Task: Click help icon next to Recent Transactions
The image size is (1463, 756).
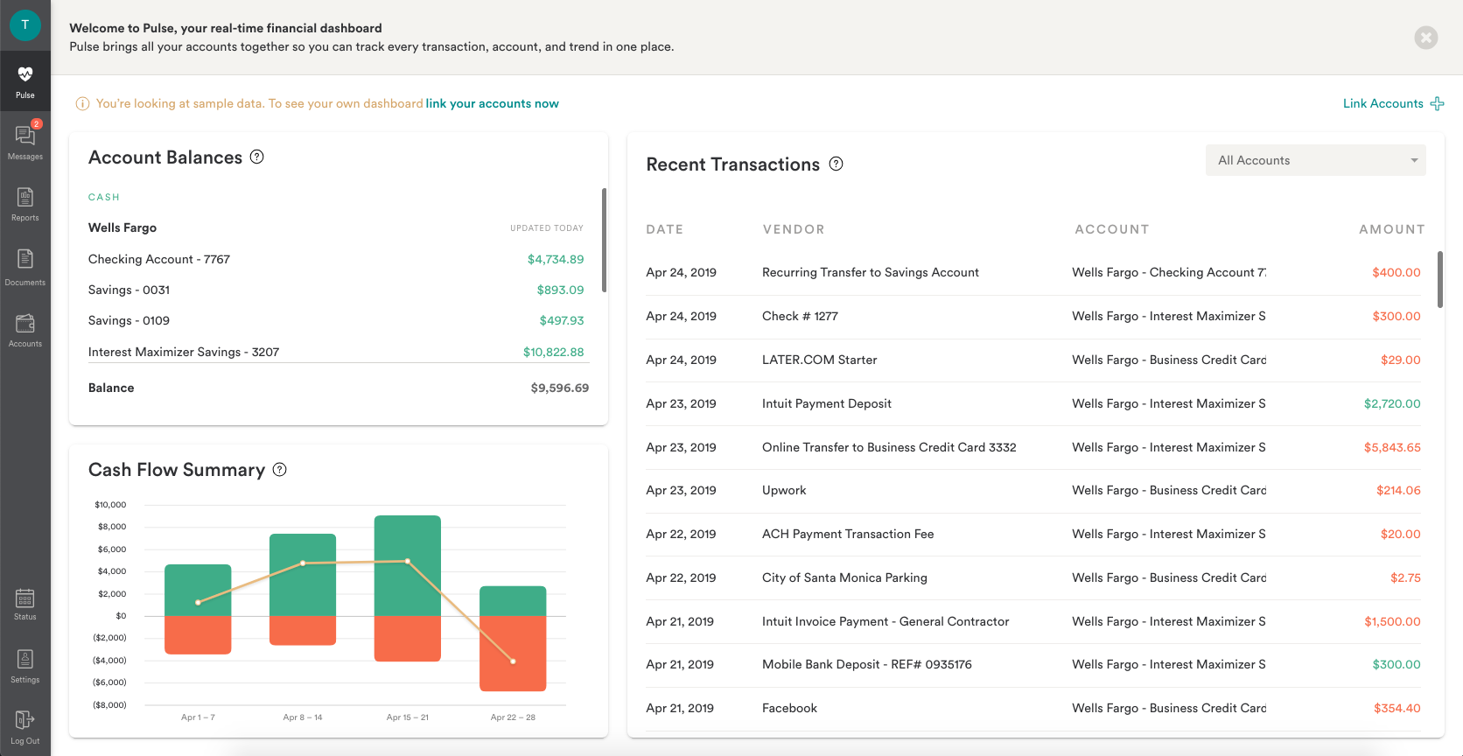Action: [x=836, y=164]
